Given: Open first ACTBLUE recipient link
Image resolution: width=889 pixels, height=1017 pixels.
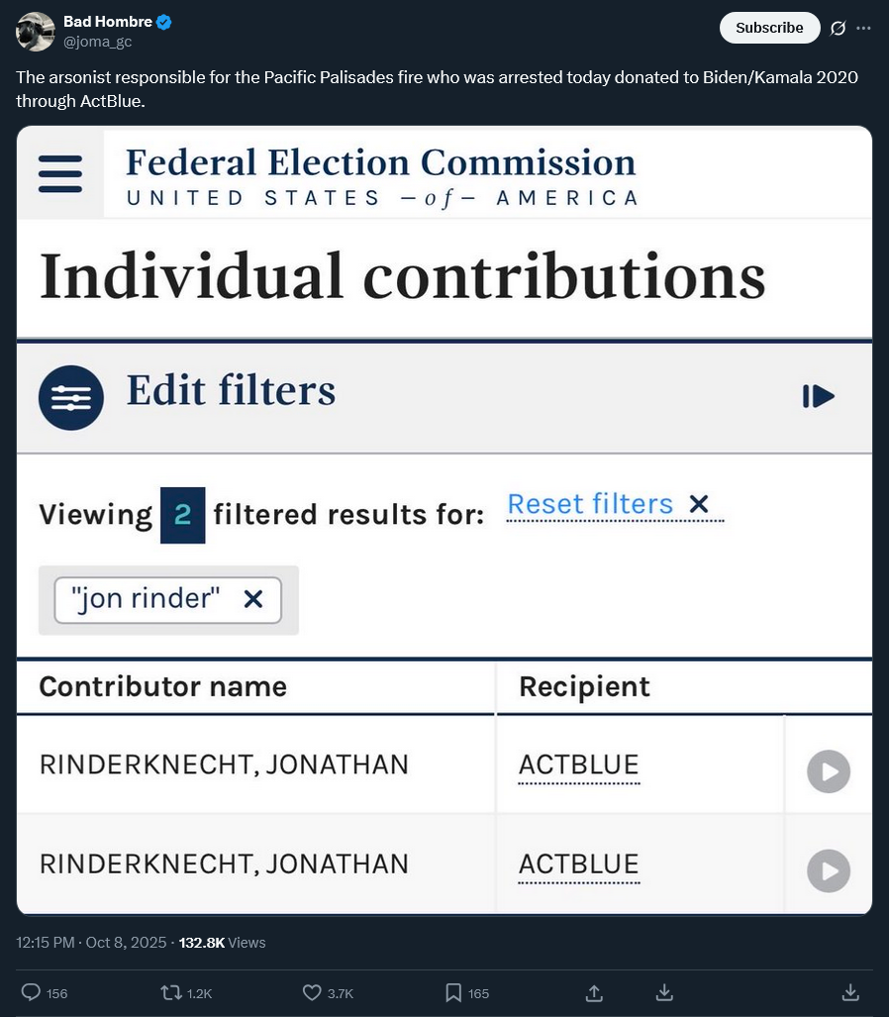Looking at the screenshot, I should coord(579,765).
